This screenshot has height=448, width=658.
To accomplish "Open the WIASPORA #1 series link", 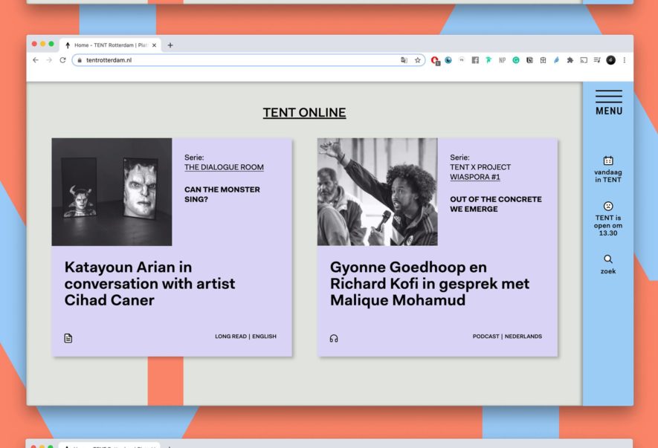I will (x=475, y=177).
